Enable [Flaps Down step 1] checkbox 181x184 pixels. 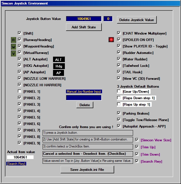119,98
